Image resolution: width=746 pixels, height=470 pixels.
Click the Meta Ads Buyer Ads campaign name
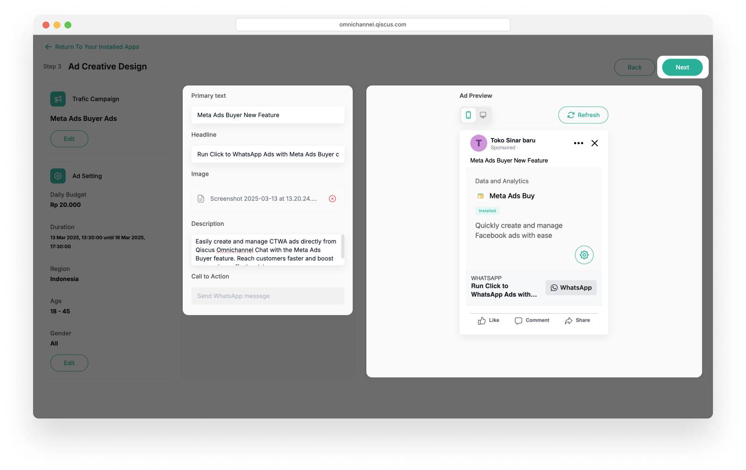point(84,119)
